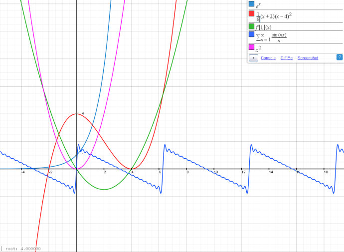Click the e^x function color swatch

[251, 3]
